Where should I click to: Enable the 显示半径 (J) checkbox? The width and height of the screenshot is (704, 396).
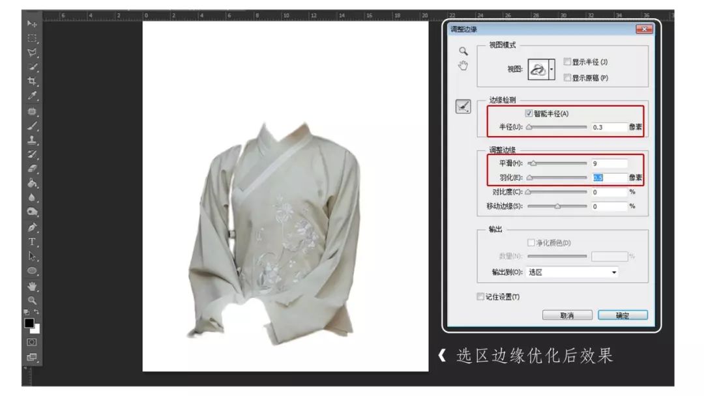[x=568, y=62]
